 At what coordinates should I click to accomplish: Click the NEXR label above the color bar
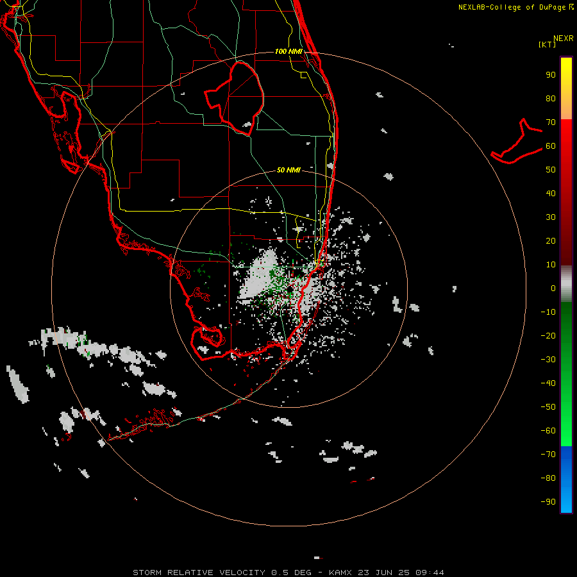coord(564,38)
